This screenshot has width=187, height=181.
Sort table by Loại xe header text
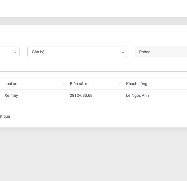[x=11, y=84]
